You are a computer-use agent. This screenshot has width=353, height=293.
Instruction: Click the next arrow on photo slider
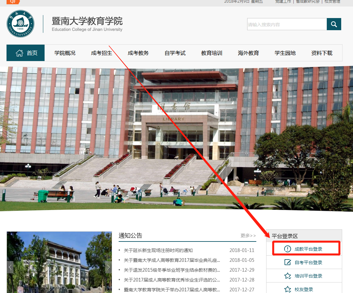108,267
